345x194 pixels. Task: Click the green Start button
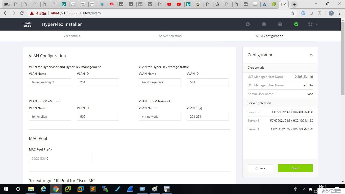(295, 168)
